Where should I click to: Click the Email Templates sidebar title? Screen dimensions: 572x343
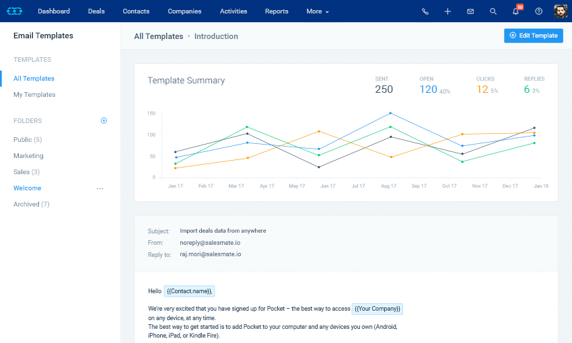coord(44,36)
